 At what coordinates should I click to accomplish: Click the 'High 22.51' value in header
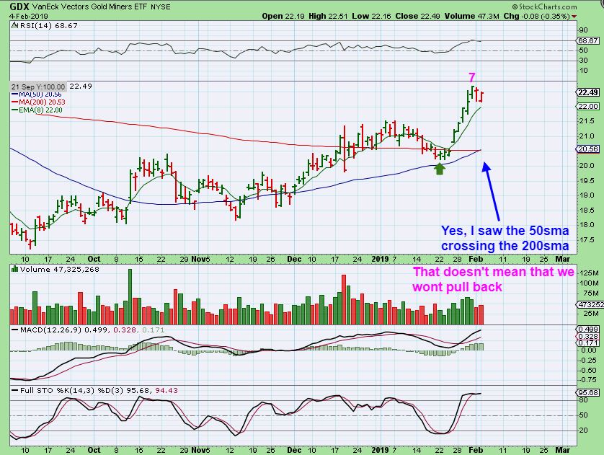coord(328,16)
